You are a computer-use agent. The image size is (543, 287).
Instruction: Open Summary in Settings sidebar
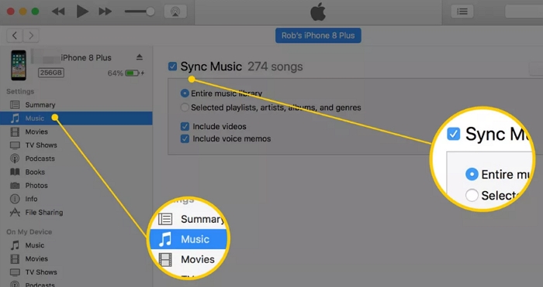(x=76, y=104)
